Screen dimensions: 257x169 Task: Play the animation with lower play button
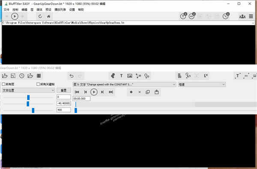coord(94,92)
